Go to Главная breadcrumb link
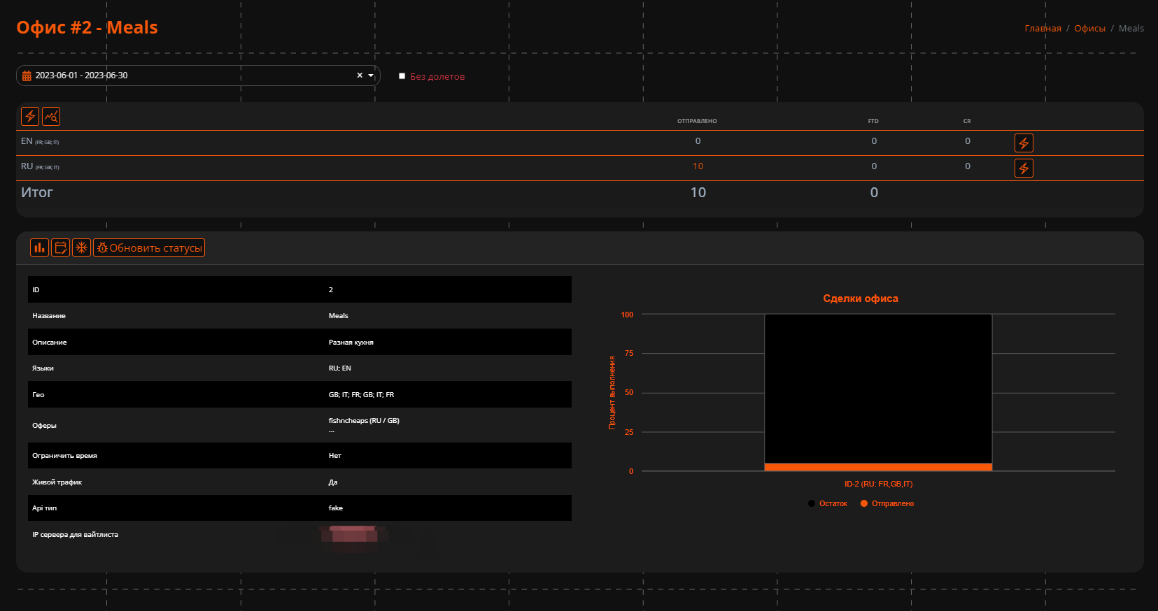This screenshot has height=611, width=1158. [1043, 29]
